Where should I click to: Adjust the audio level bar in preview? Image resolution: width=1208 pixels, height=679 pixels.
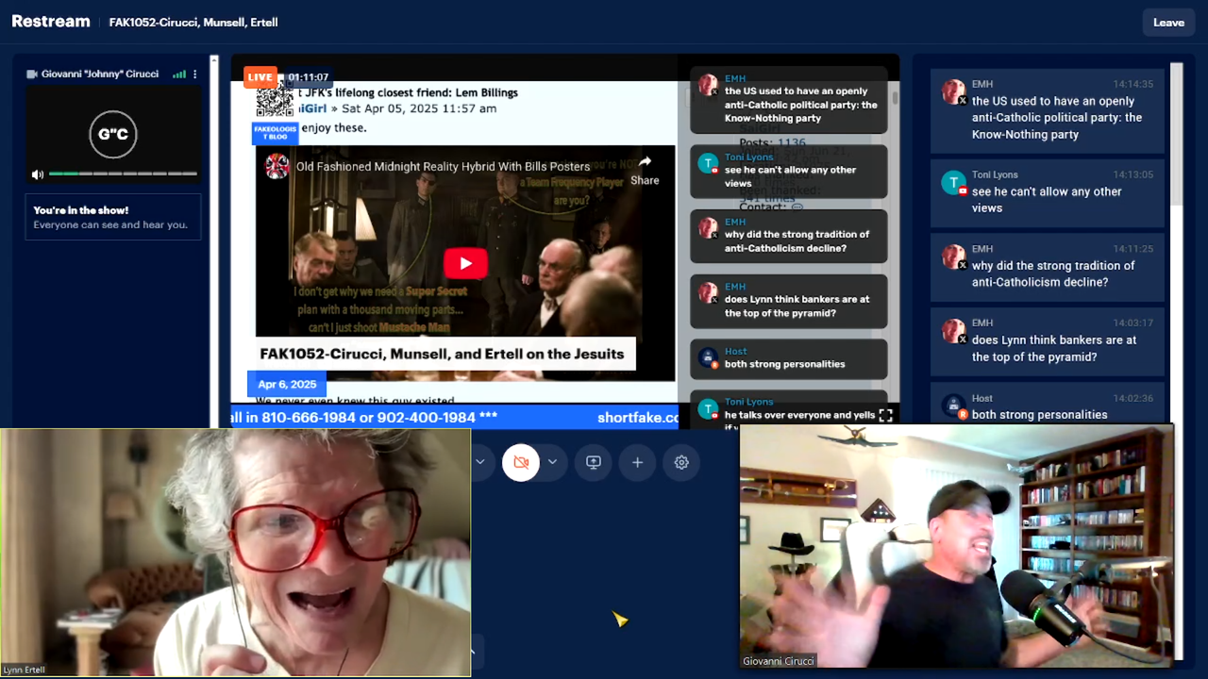(123, 174)
